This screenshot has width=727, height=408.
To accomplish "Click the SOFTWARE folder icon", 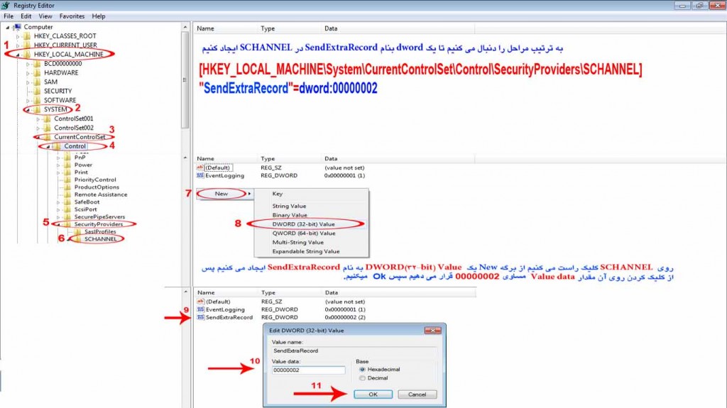I will coord(38,100).
